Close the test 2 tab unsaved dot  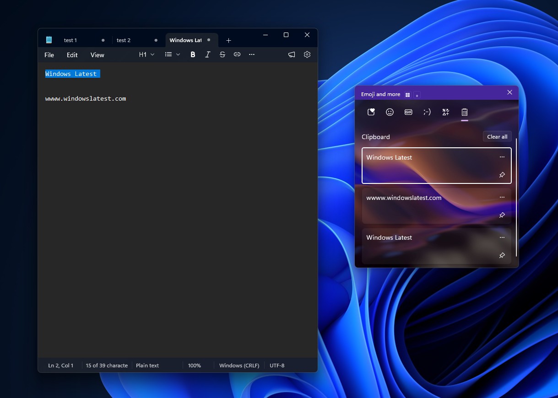156,40
